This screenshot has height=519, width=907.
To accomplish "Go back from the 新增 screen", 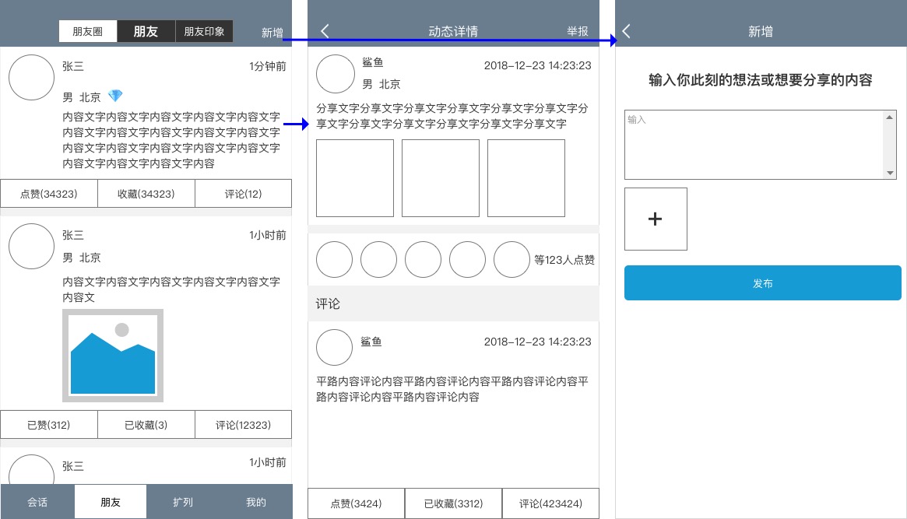I will (x=626, y=31).
